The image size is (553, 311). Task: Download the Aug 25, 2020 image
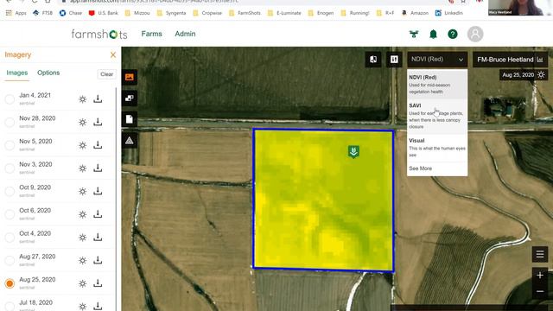pos(98,283)
